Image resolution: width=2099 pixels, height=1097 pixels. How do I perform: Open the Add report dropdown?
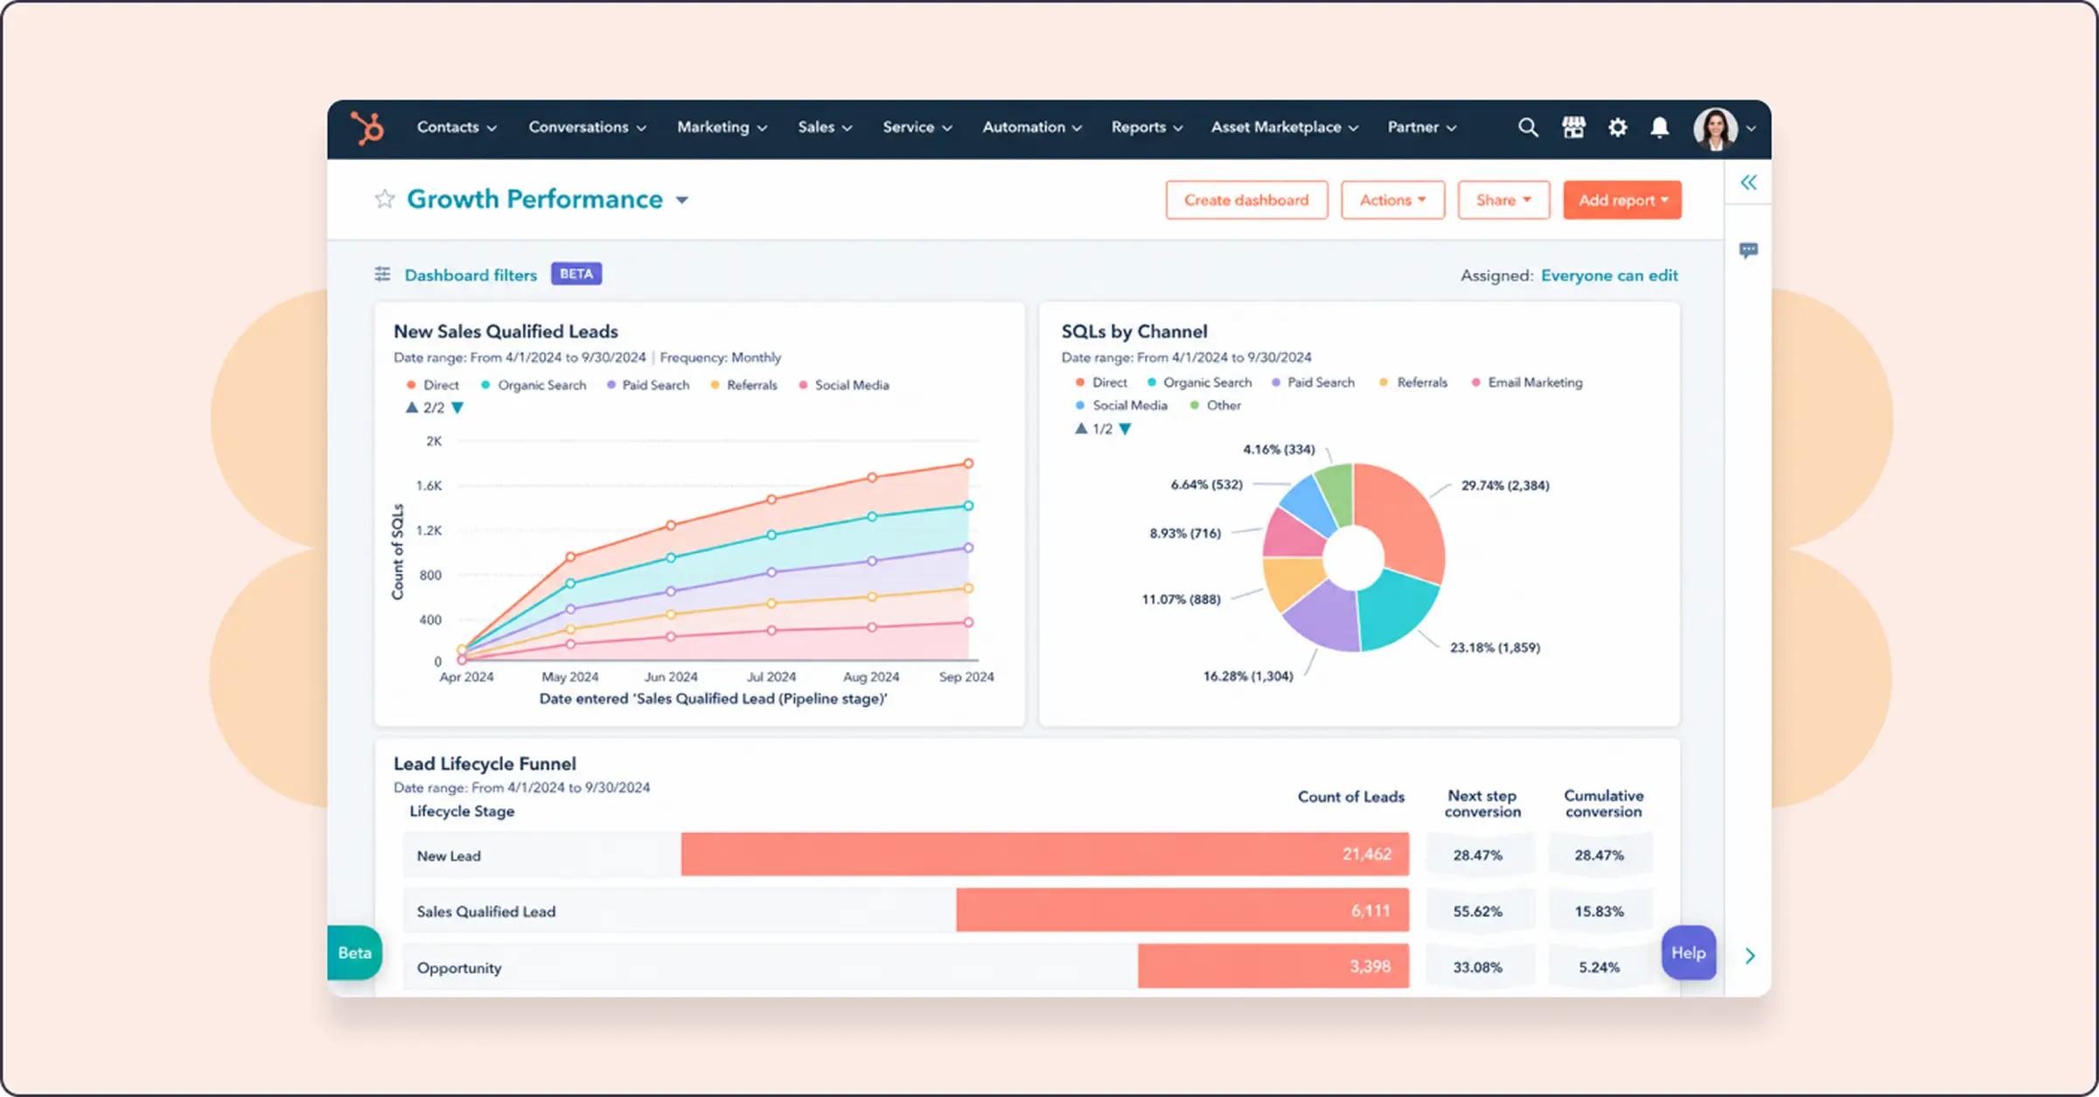[1622, 200]
